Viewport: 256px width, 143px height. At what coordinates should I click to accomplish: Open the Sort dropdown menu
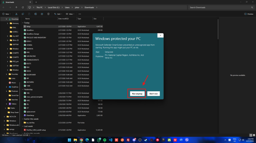(x=58, y=14)
